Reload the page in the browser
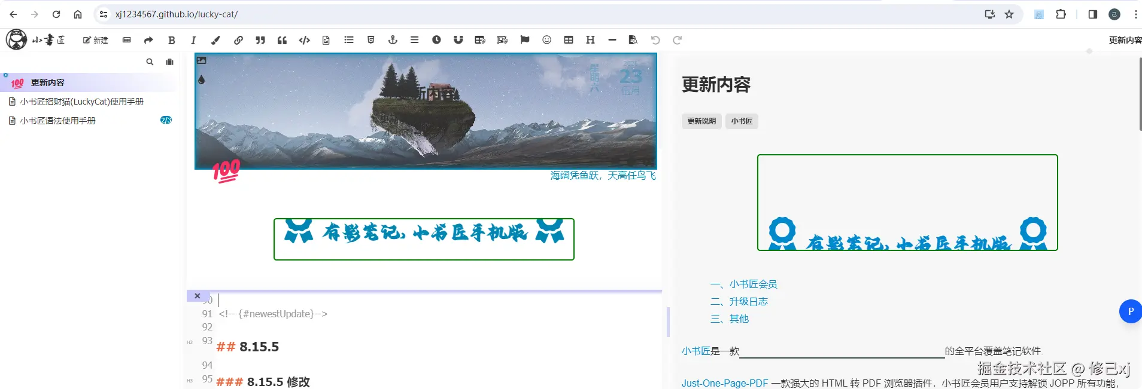The width and height of the screenshot is (1142, 389). click(x=56, y=14)
